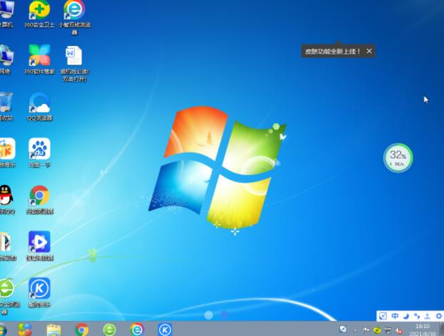The height and width of the screenshot is (336, 444).
Task: Open the blue video player desktop shortcut
Action: point(39,241)
